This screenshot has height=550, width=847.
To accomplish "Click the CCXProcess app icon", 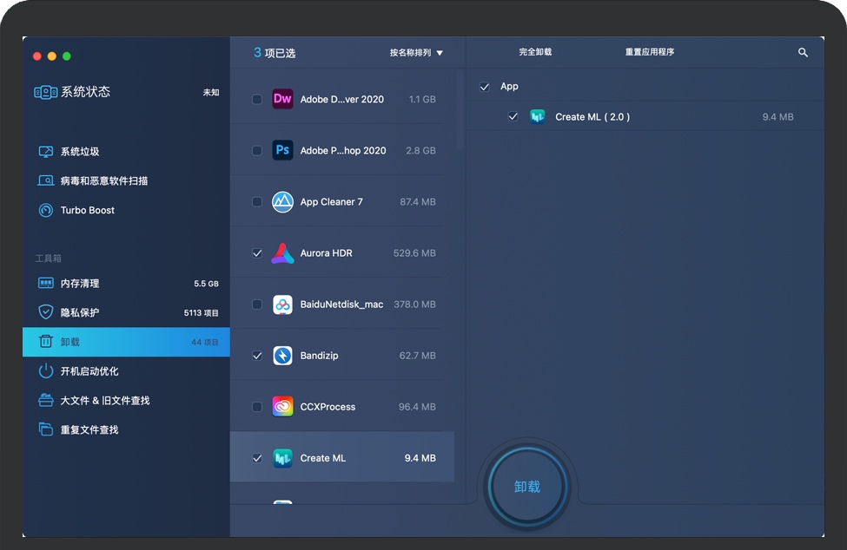I will click(282, 407).
